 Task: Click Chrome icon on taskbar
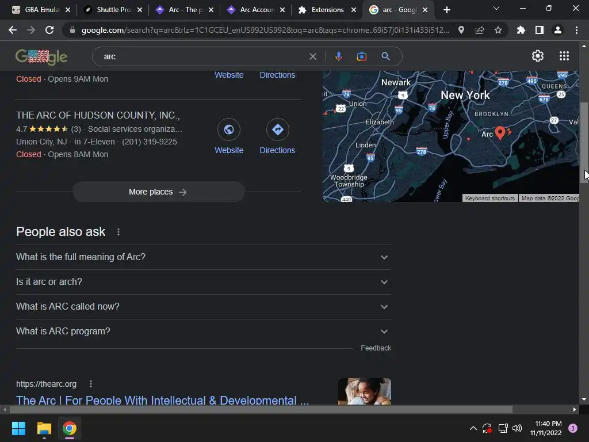point(70,428)
